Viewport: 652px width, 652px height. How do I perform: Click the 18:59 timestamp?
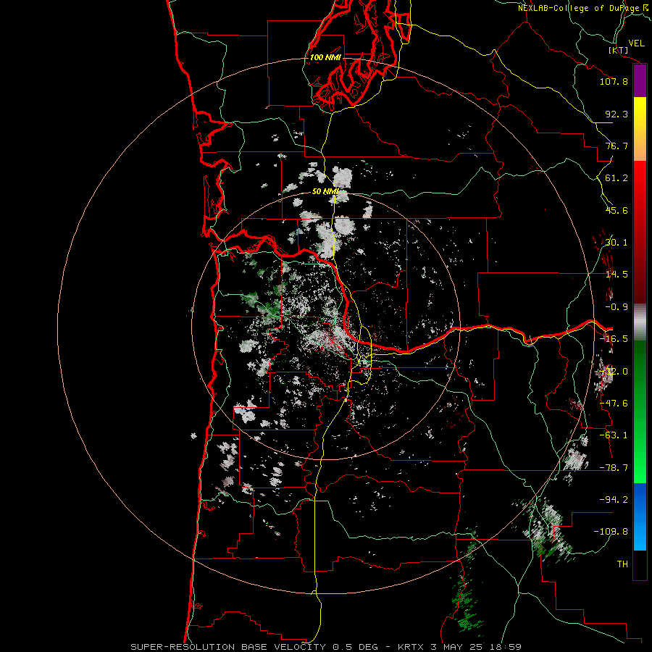click(508, 647)
